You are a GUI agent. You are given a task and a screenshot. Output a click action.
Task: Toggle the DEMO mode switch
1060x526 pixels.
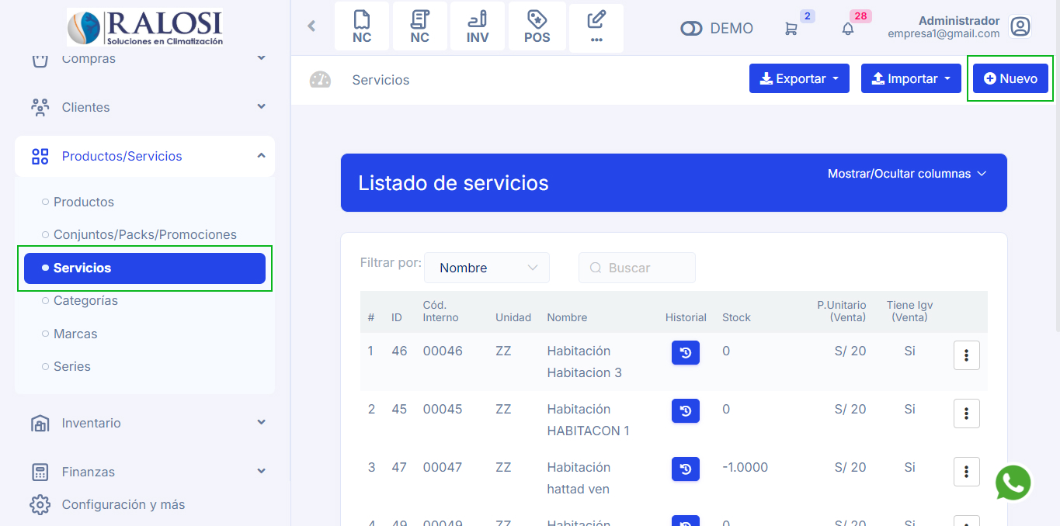691,29
